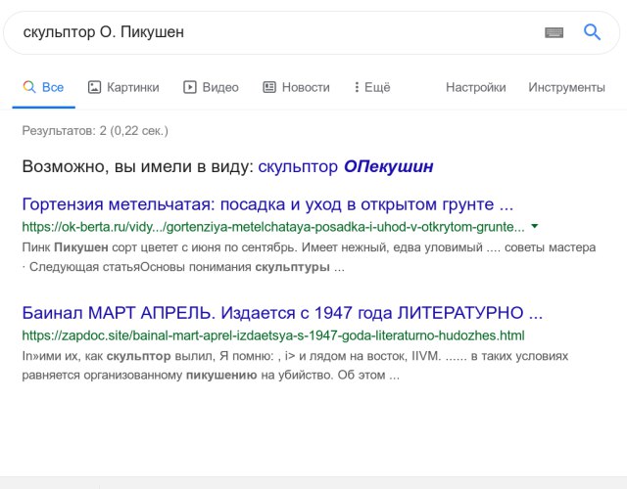Click the Все search magnifier icon
The image size is (627, 489).
29,87
